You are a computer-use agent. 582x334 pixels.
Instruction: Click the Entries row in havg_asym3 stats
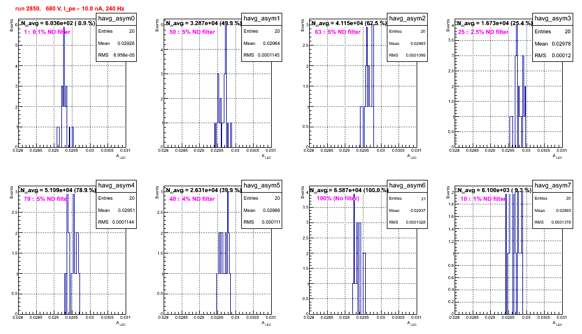tap(553, 32)
